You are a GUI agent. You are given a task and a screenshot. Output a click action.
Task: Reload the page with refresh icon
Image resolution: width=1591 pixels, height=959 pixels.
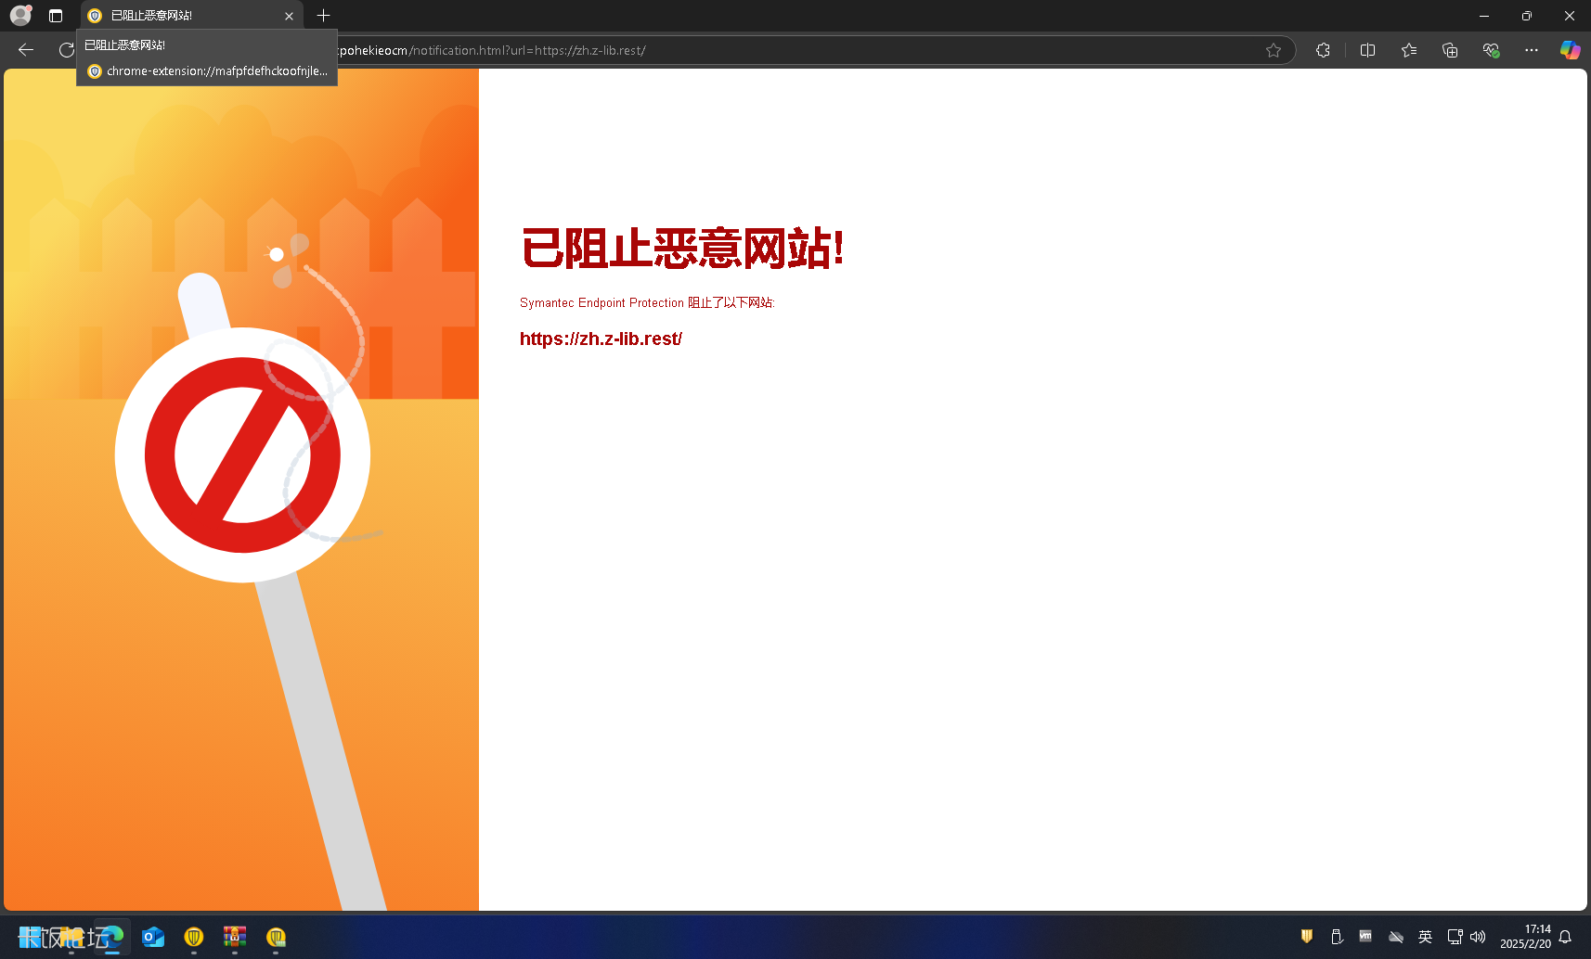[x=67, y=50]
